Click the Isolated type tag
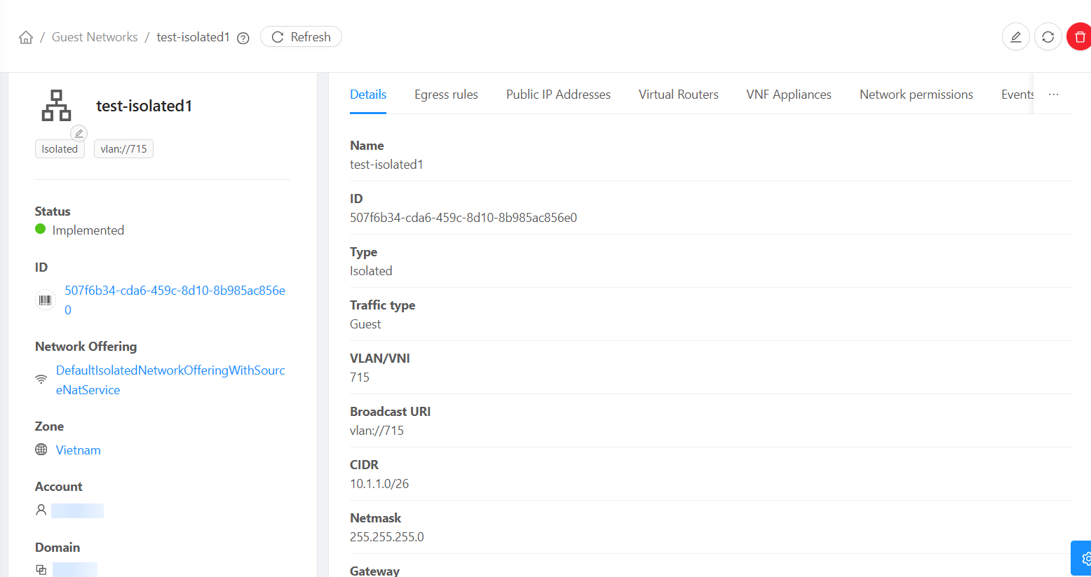The width and height of the screenshot is (1091, 577). (x=60, y=149)
